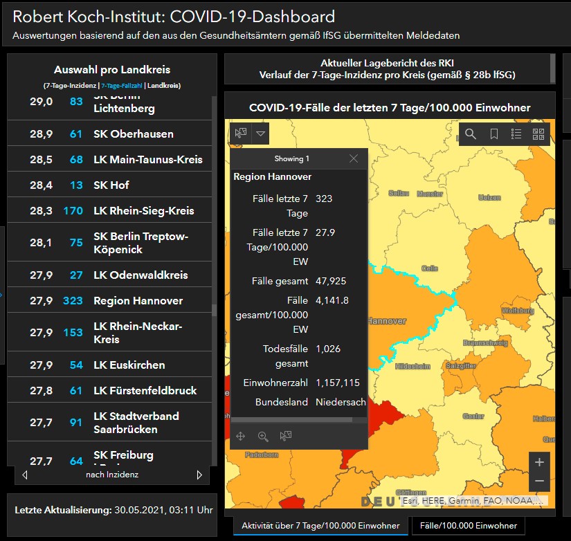This screenshot has height=541, width=571.
Task: Click Letzte Aktualisierung timestamp text
Action: tap(114, 510)
